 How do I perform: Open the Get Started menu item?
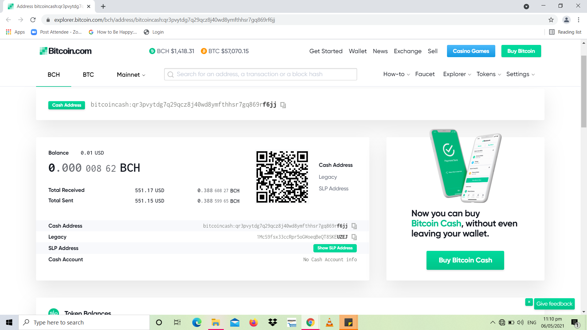(x=326, y=51)
